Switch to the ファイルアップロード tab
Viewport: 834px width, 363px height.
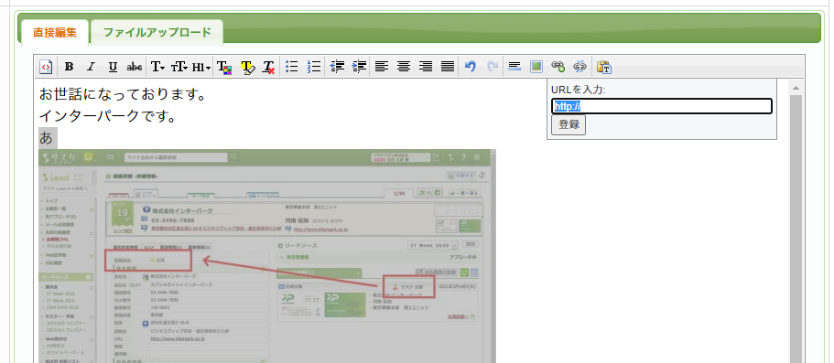[x=157, y=32]
